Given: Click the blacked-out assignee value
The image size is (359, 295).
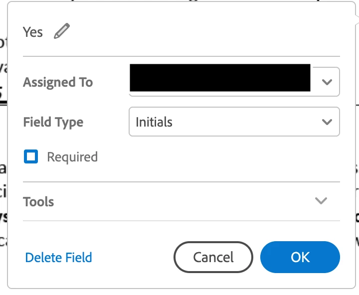Looking at the screenshot, I should [x=219, y=78].
